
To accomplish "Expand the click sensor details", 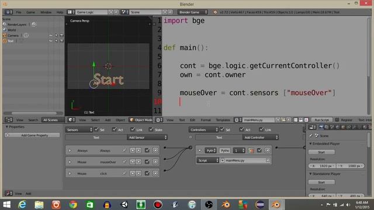I will (70, 173).
